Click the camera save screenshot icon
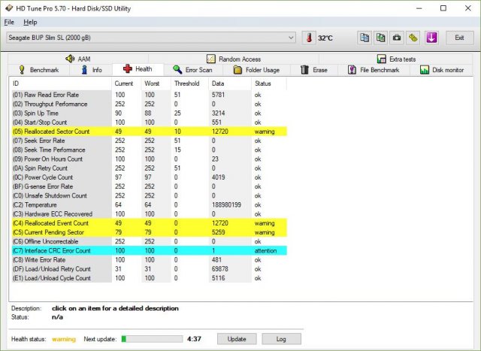Screen dimensions: 481x351 click(x=396, y=38)
